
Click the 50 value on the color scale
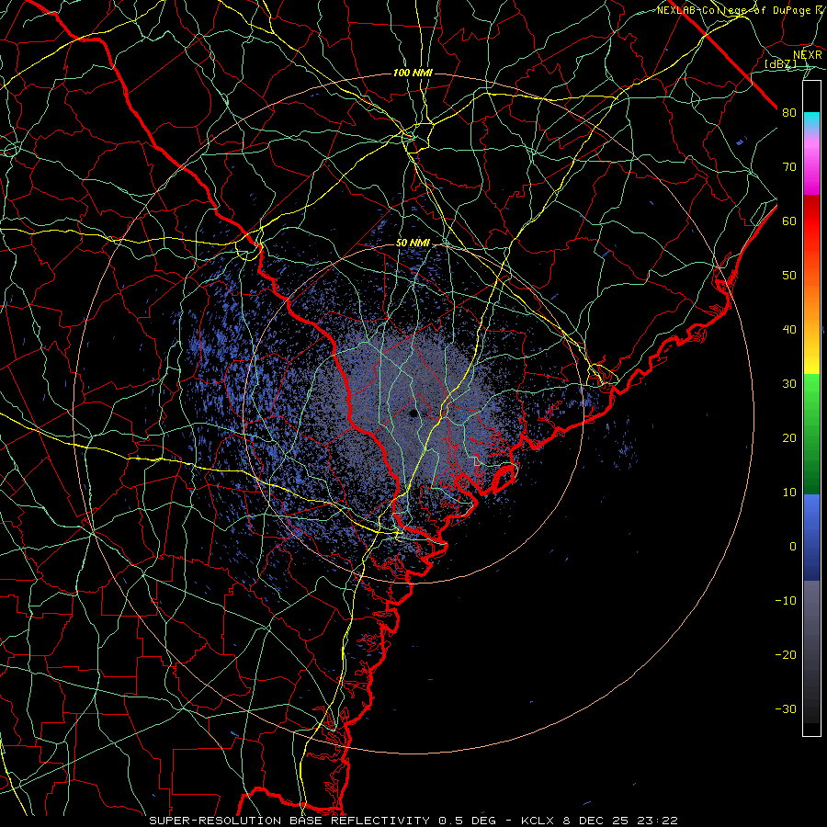[x=789, y=276]
